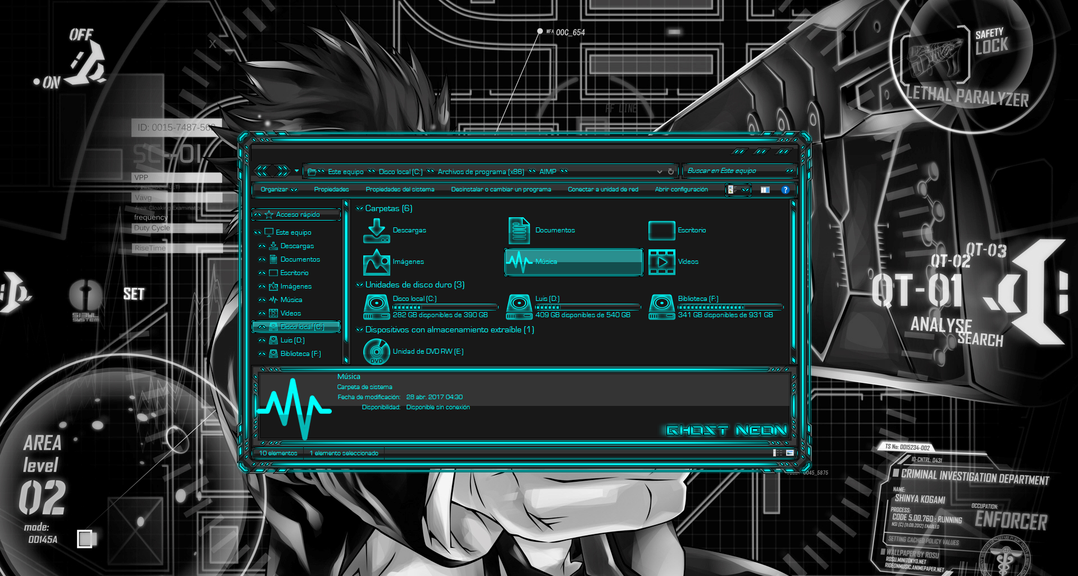Open Escritorio in the navigation pane

tap(294, 273)
